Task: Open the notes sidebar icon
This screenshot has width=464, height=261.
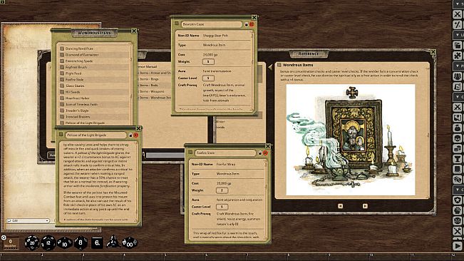Action: (458, 87)
